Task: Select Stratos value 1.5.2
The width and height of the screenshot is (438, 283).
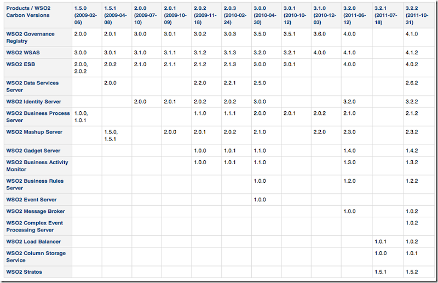Action: pyautogui.click(x=412, y=272)
